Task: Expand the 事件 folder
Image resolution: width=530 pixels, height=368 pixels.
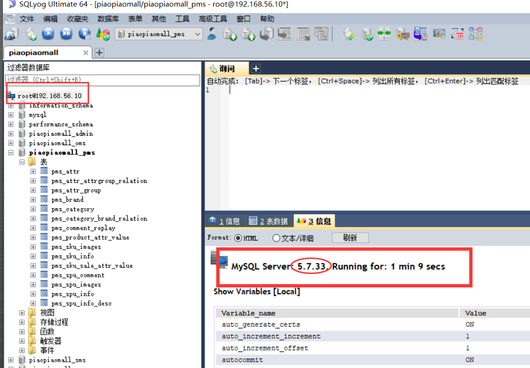Action: [22, 351]
